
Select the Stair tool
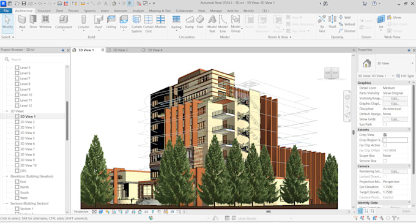(200, 22)
